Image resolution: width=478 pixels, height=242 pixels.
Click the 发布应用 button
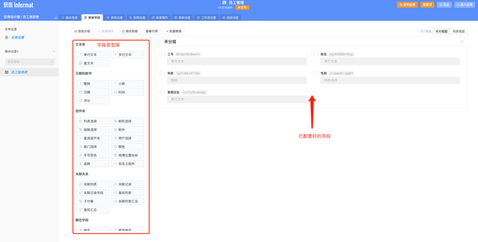407,5
